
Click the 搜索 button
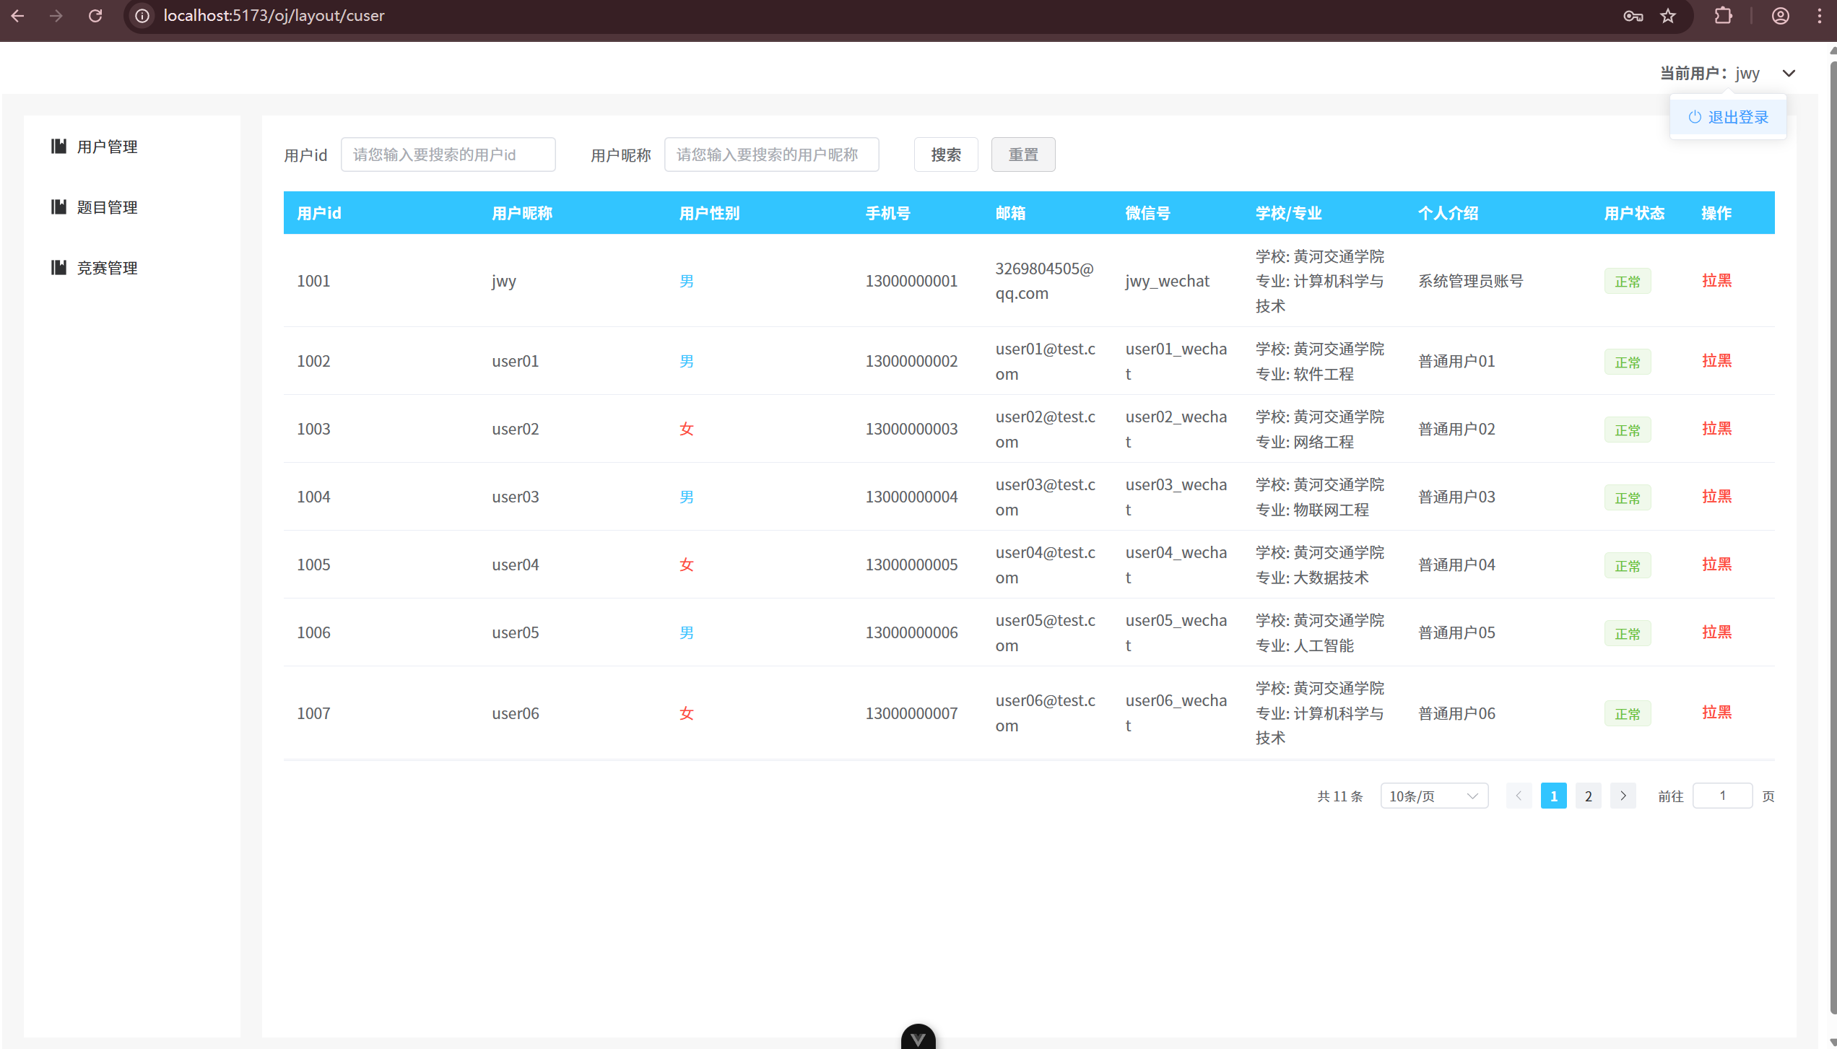click(945, 154)
